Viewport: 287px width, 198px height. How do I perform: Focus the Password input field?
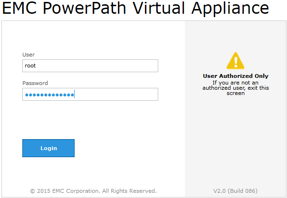[90, 94]
